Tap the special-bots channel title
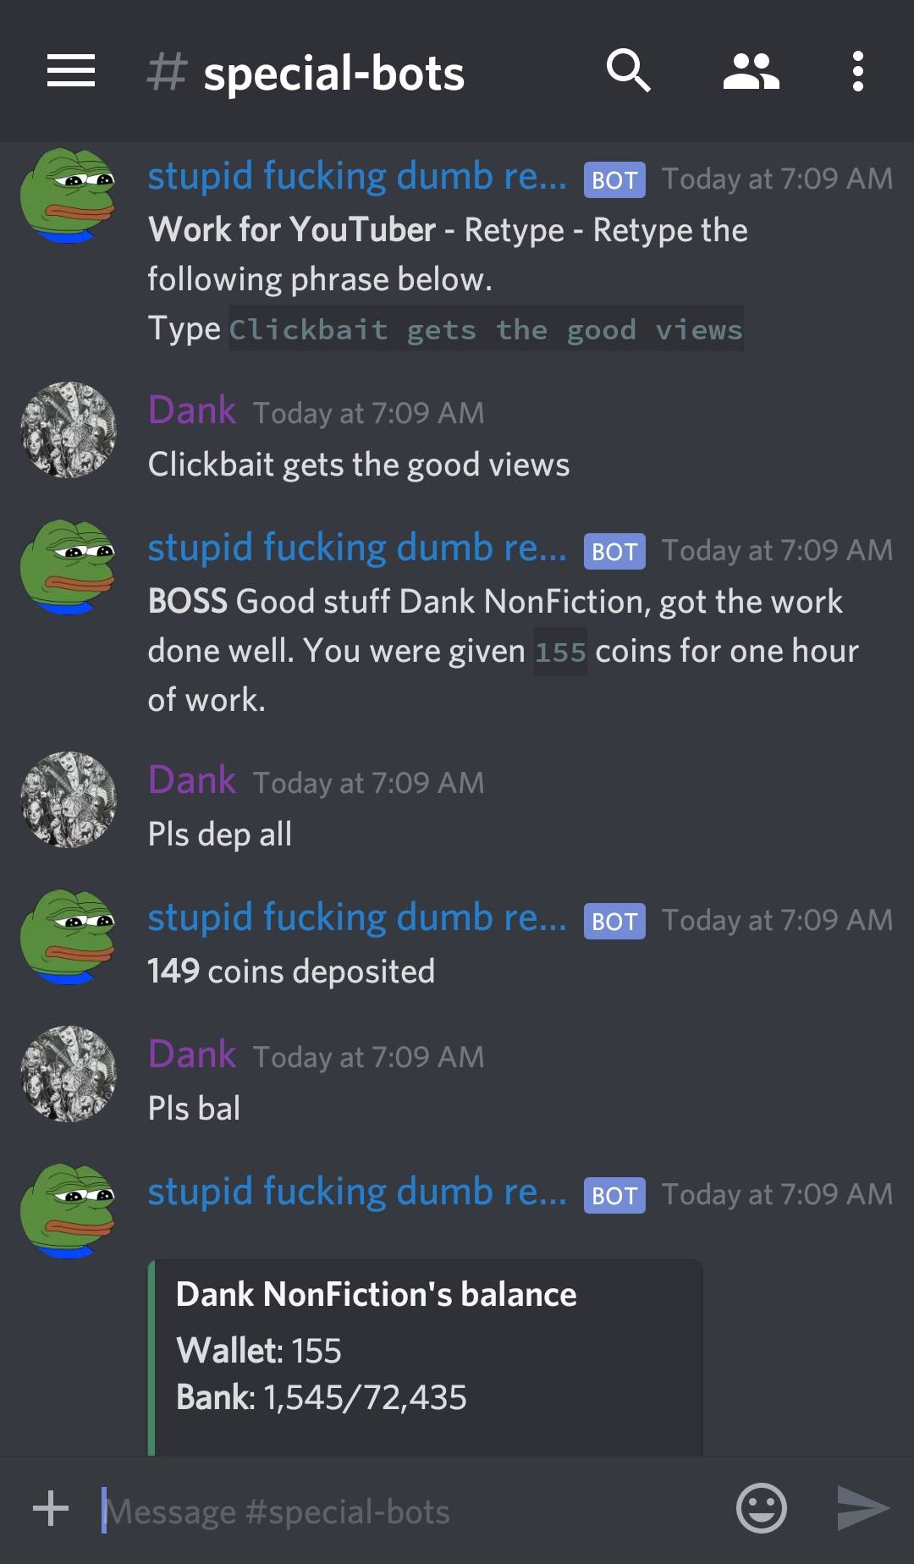 click(333, 73)
